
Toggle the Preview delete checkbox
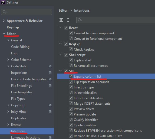click(71, 109)
